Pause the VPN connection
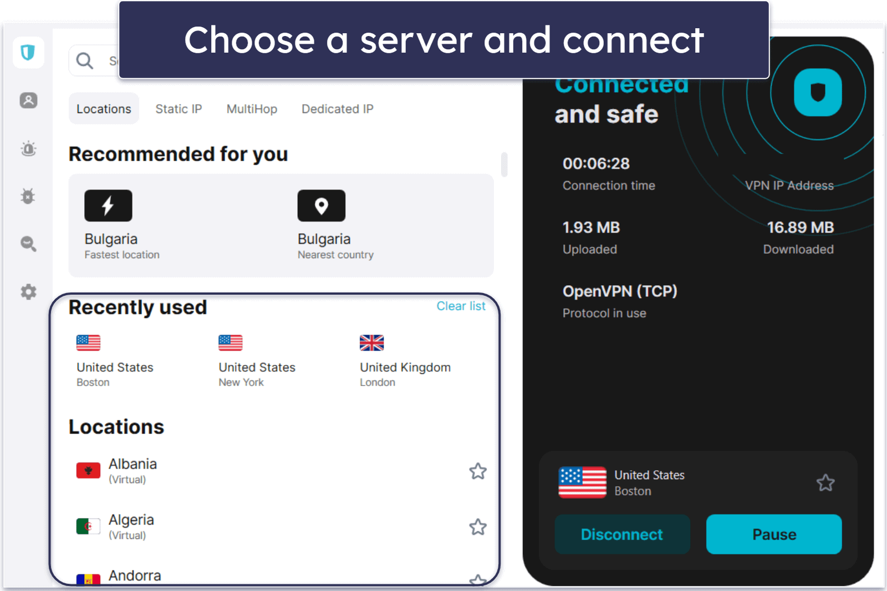This screenshot has width=887, height=591. click(773, 535)
